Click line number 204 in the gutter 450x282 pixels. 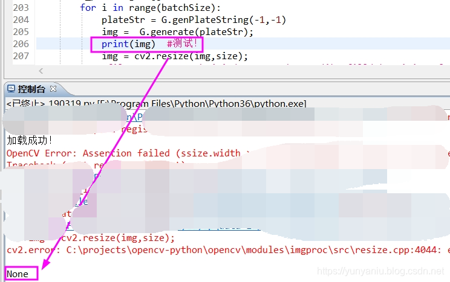coord(21,19)
